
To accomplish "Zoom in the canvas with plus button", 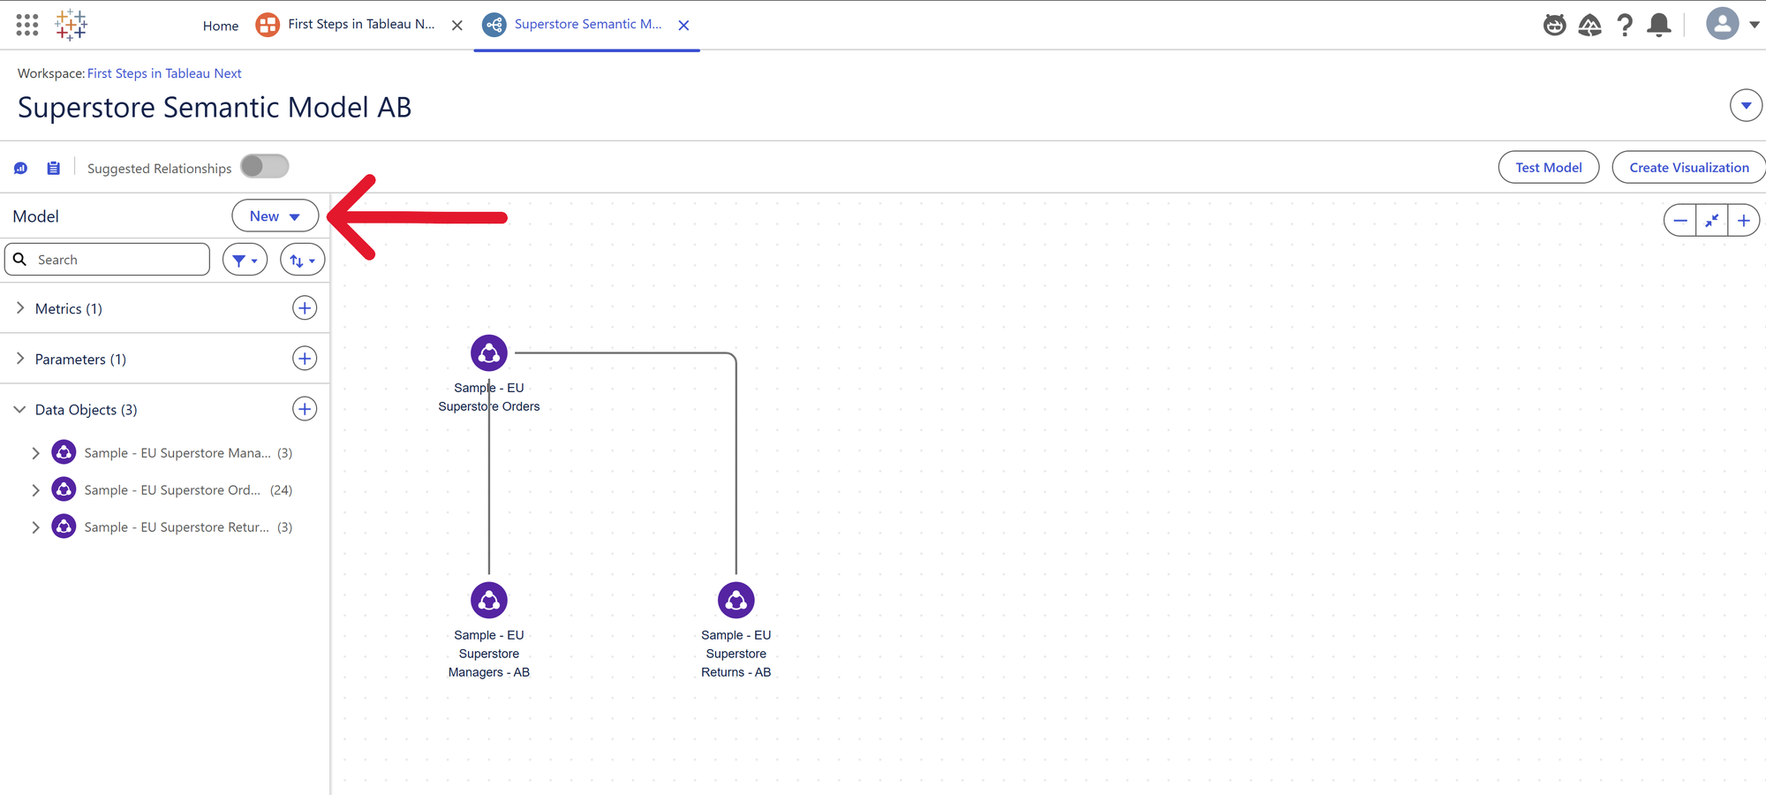I will [1744, 221].
